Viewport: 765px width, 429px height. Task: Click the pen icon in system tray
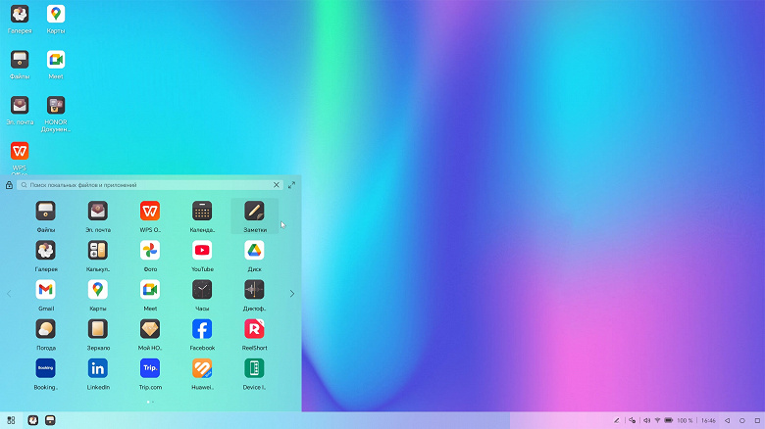617,420
